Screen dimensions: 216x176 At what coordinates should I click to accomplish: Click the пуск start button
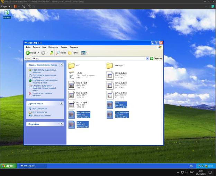click(x=9, y=166)
